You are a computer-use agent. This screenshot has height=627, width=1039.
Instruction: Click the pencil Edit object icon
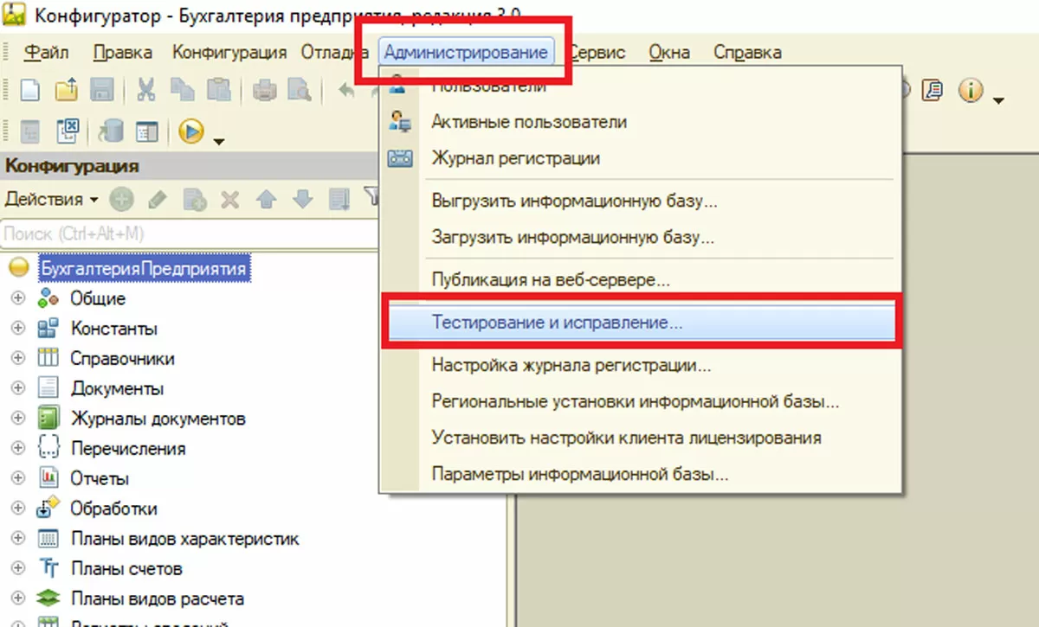coord(158,200)
